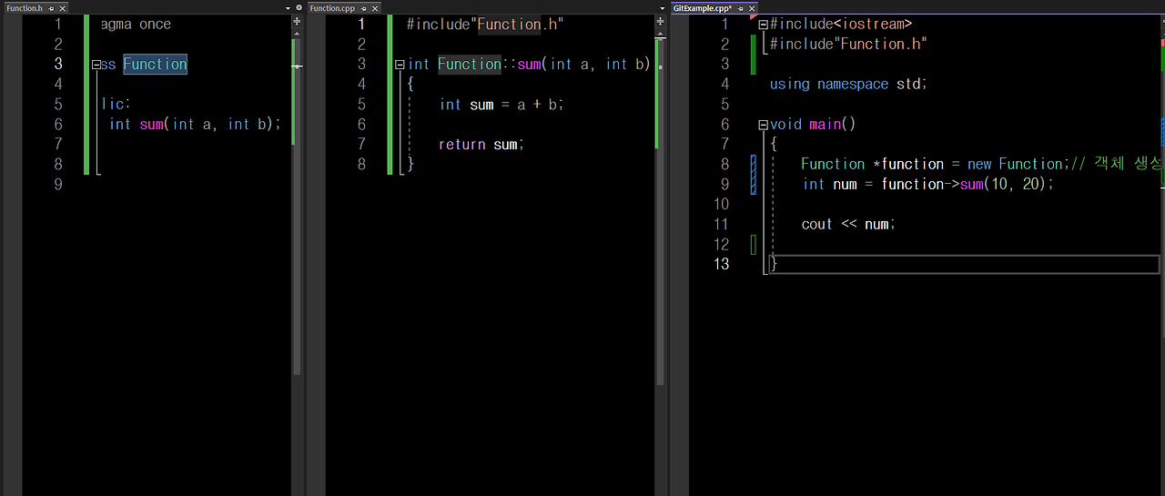The width and height of the screenshot is (1165, 496).
Task: Click the closing brace on line 13 of GitExample.cpp
Action: (774, 264)
